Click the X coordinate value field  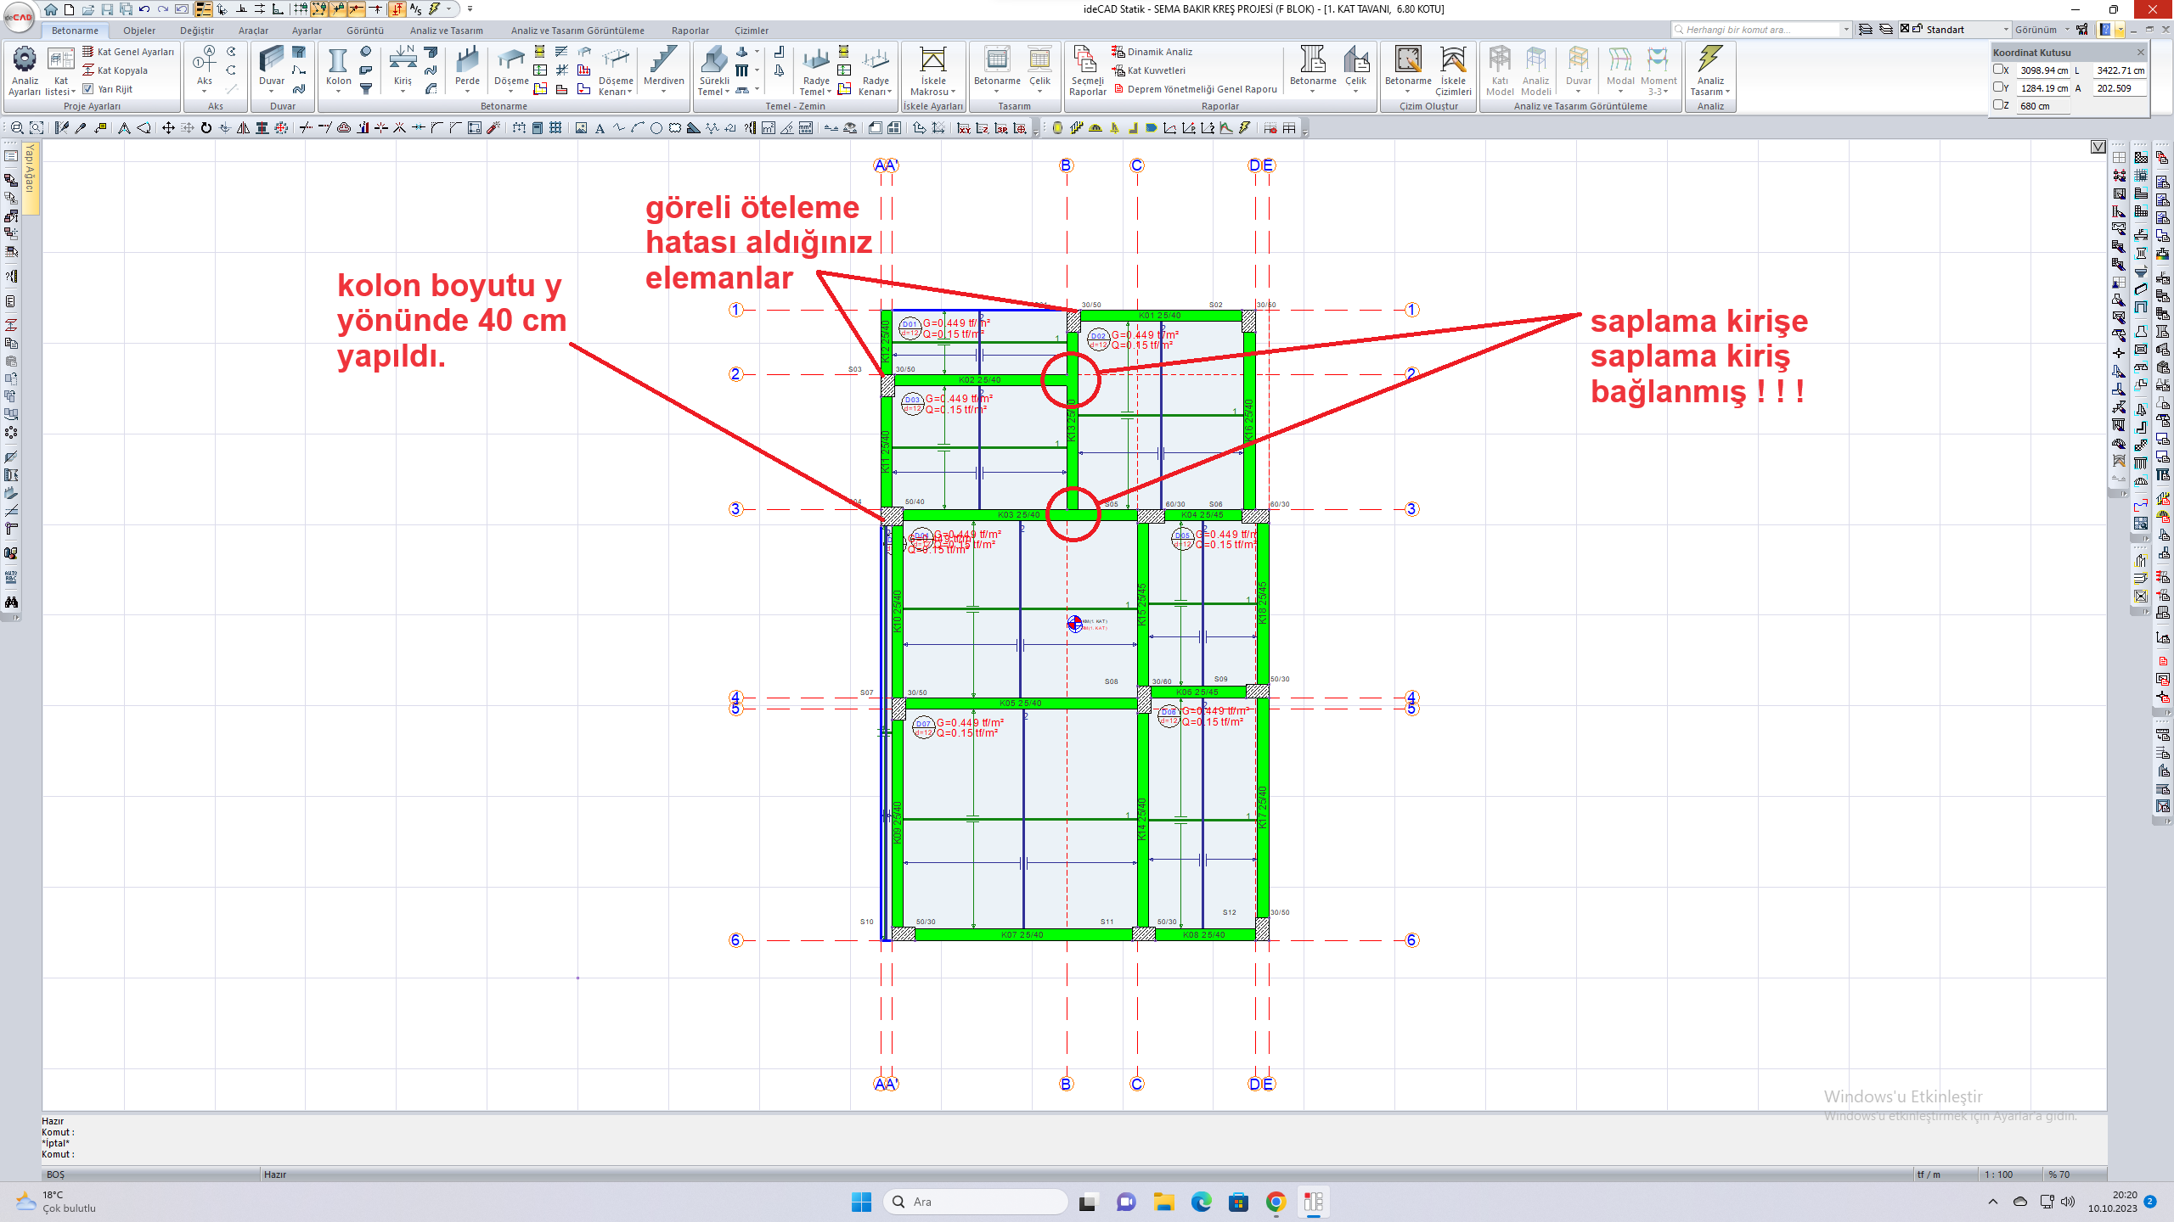click(x=2043, y=70)
